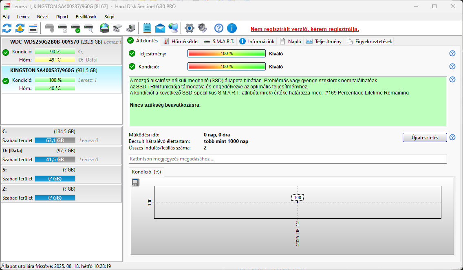Click the 'több mint 1000 nap' lifetime value

click(x=226, y=141)
